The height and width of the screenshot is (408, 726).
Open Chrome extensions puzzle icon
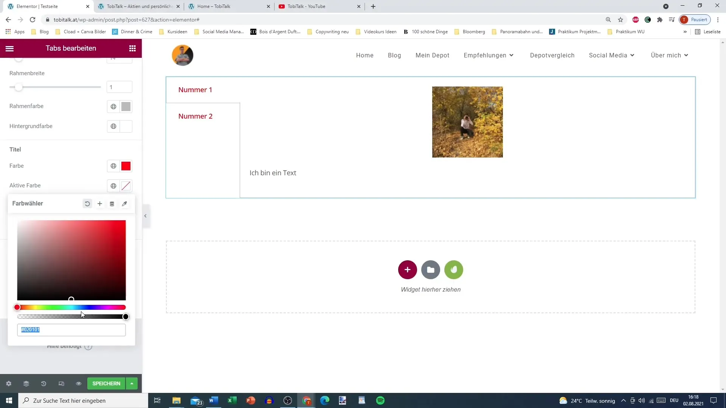pyautogui.click(x=660, y=20)
